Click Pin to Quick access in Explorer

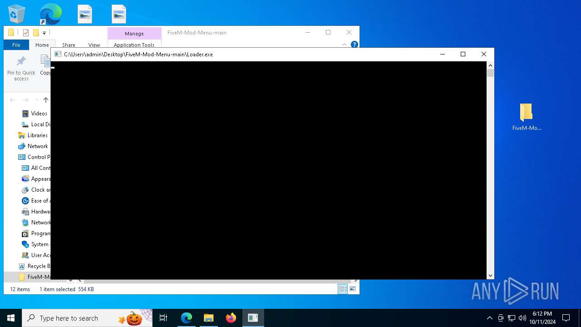coord(21,69)
